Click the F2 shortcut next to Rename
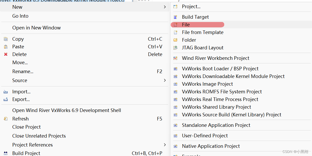This screenshot has height=156, width=312. click(x=159, y=71)
